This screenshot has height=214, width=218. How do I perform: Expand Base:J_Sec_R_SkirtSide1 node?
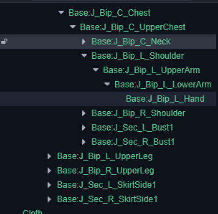point(49,199)
